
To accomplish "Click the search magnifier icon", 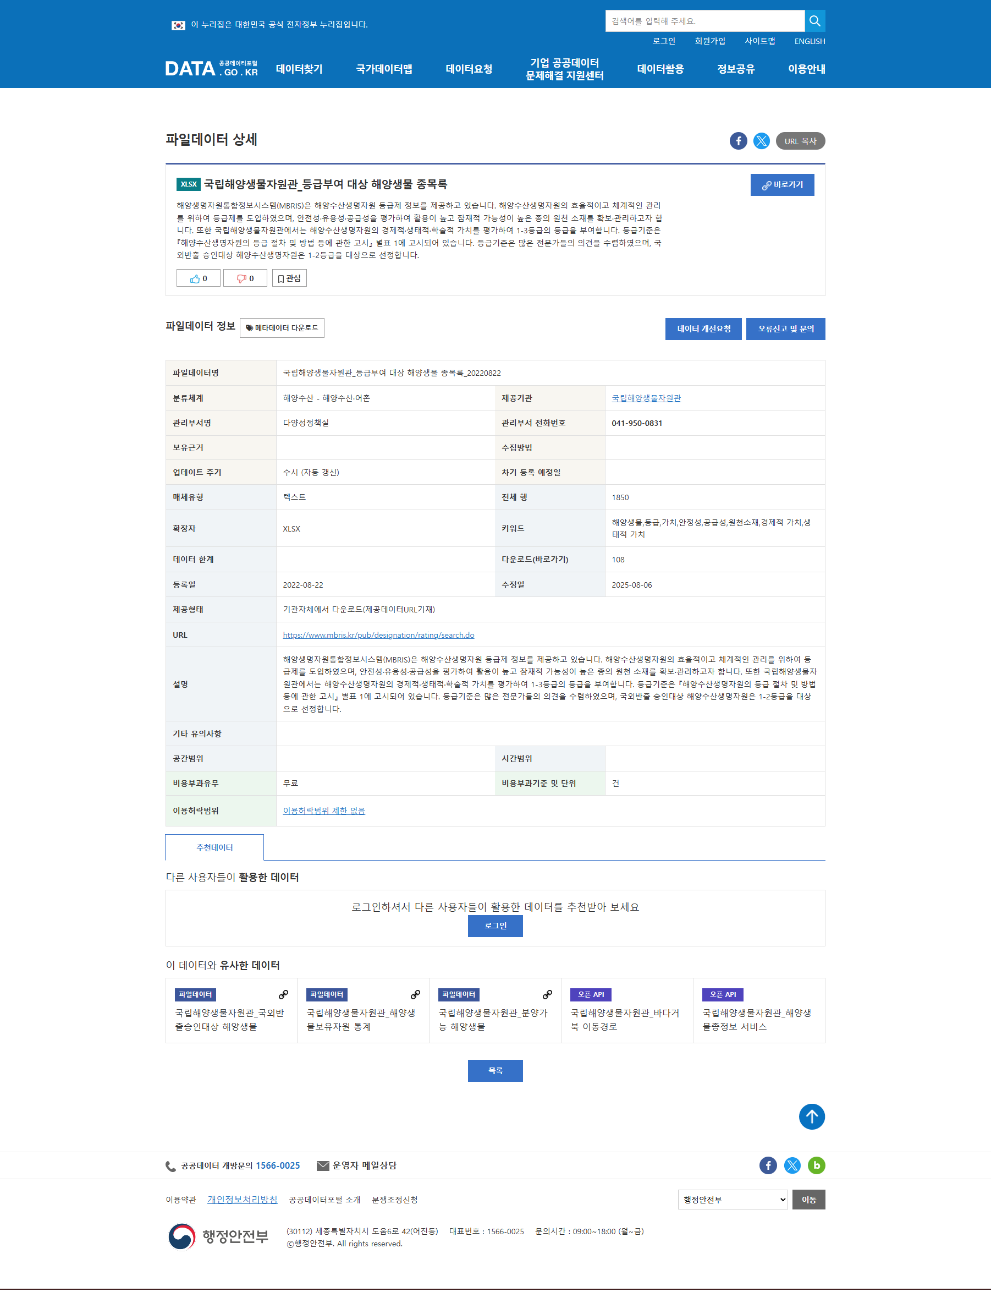I will pos(814,21).
